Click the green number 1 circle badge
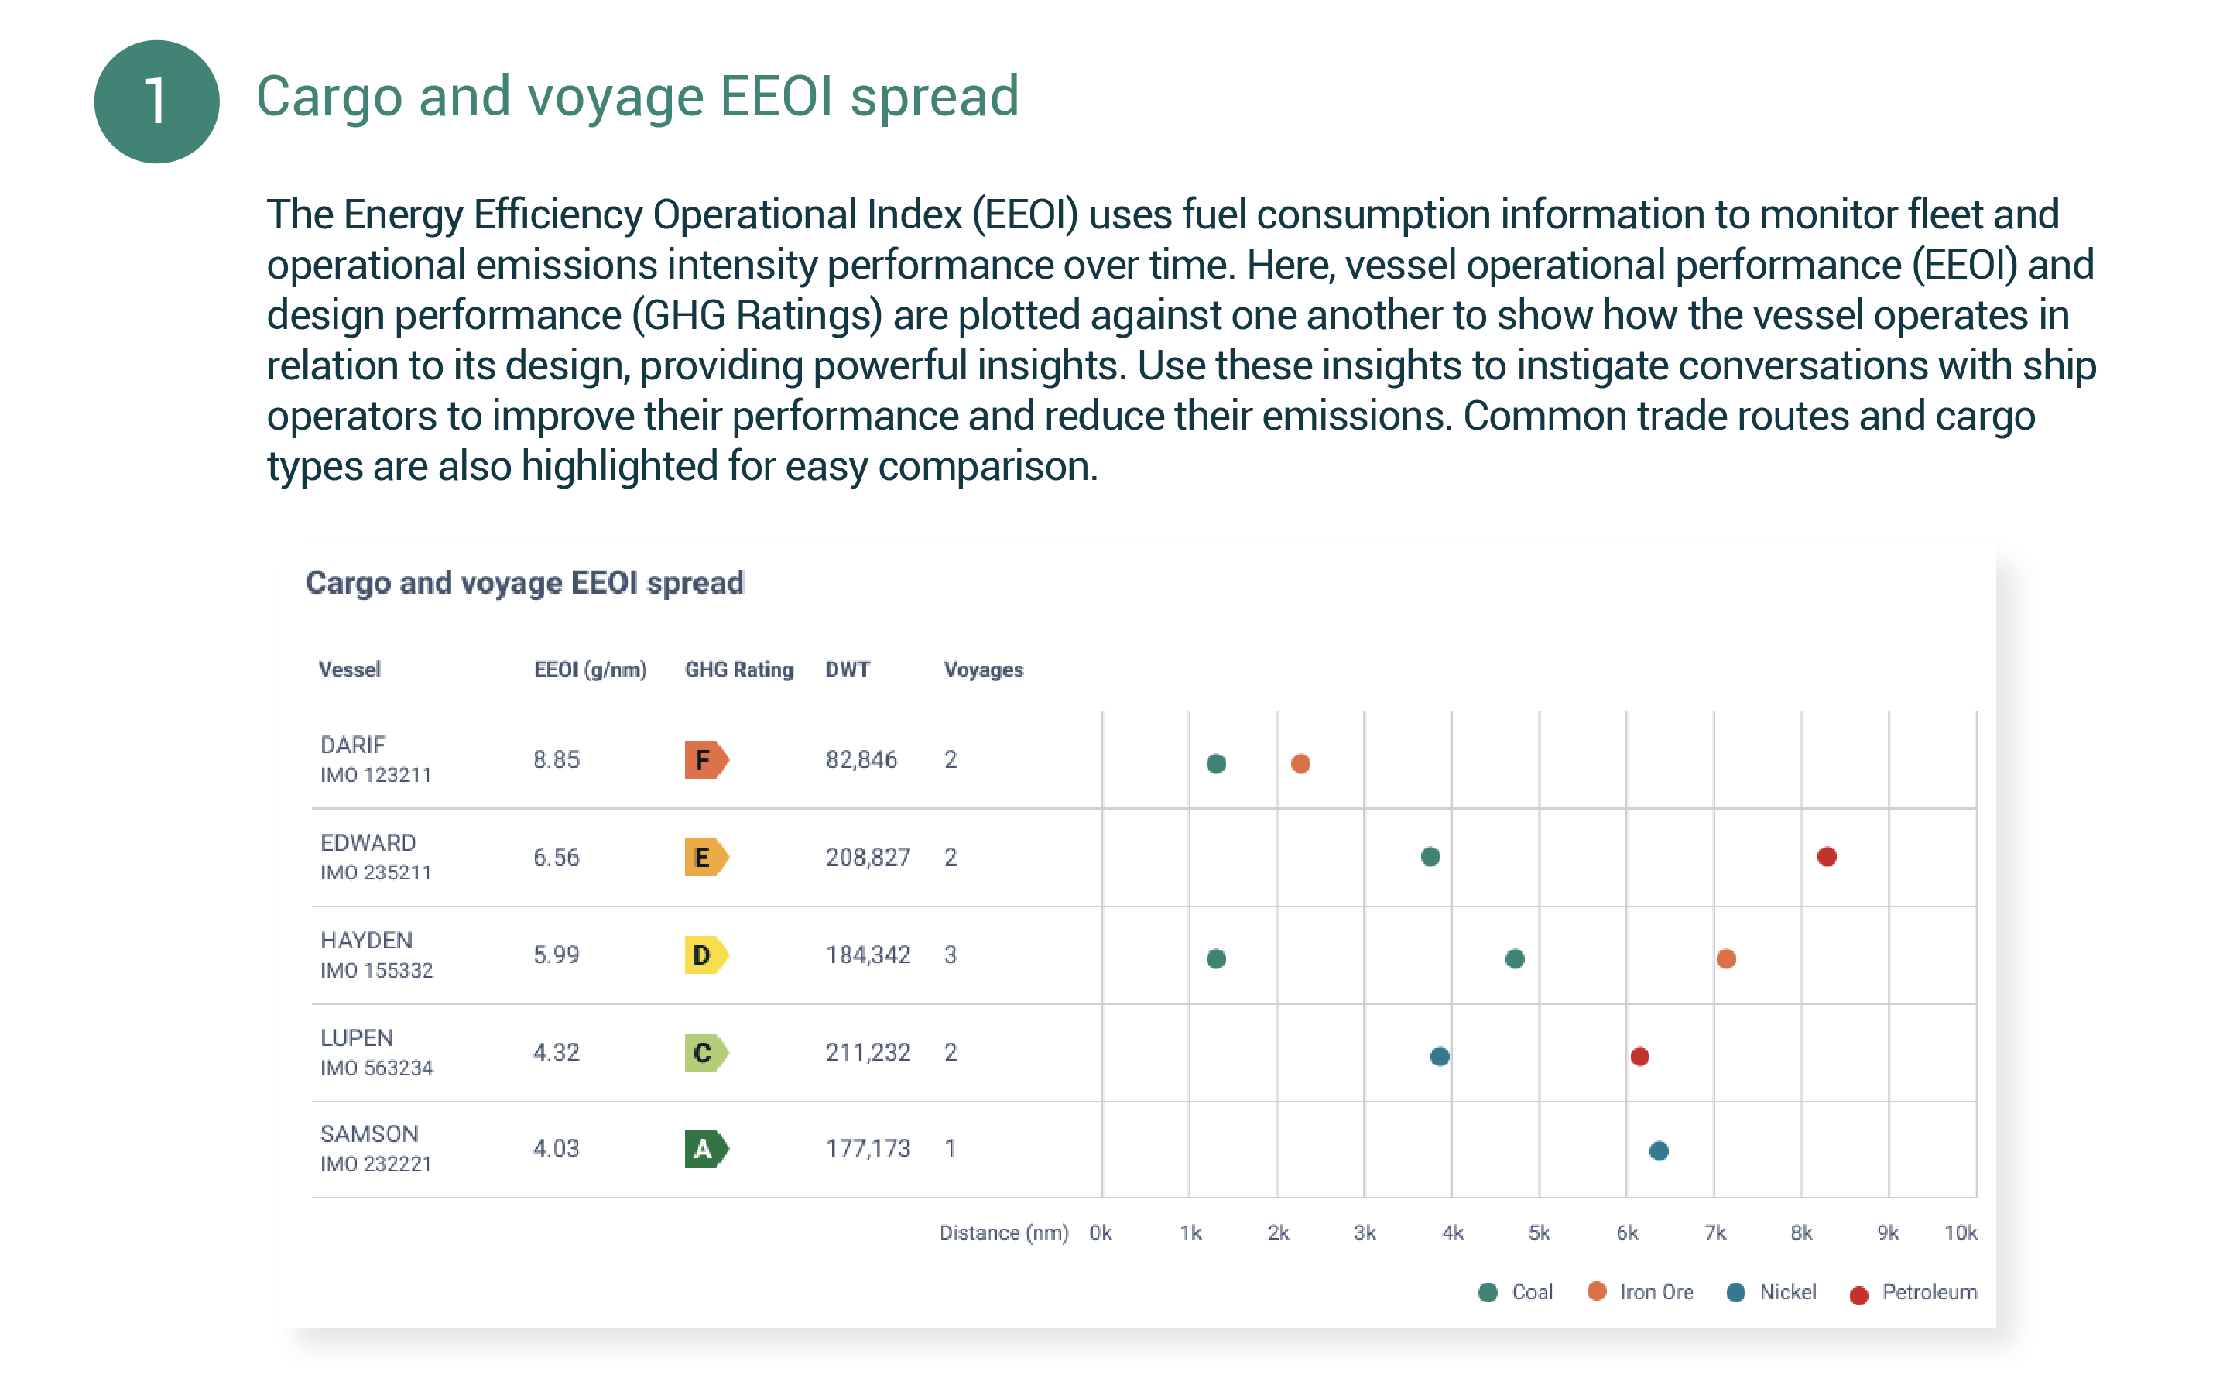Viewport: 2223px width, 1392px height. 156,101
